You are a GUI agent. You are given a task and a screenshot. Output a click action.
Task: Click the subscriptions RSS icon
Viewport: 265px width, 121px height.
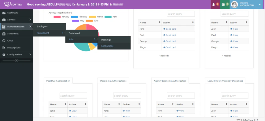[4, 48]
